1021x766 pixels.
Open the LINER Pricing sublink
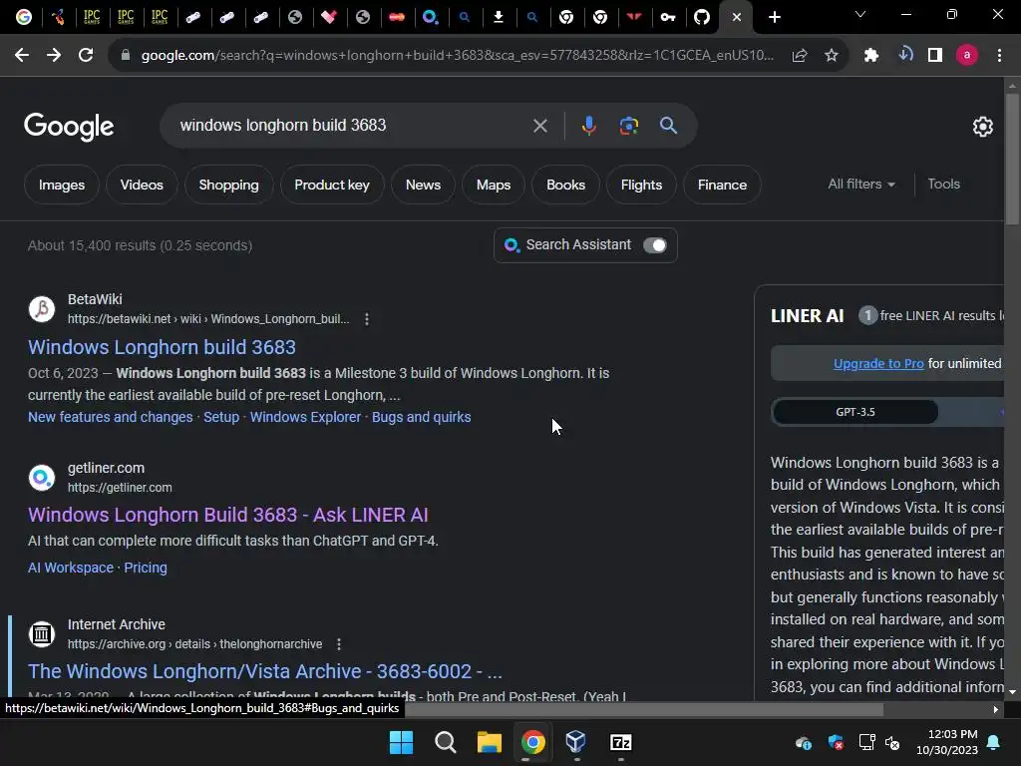click(146, 568)
